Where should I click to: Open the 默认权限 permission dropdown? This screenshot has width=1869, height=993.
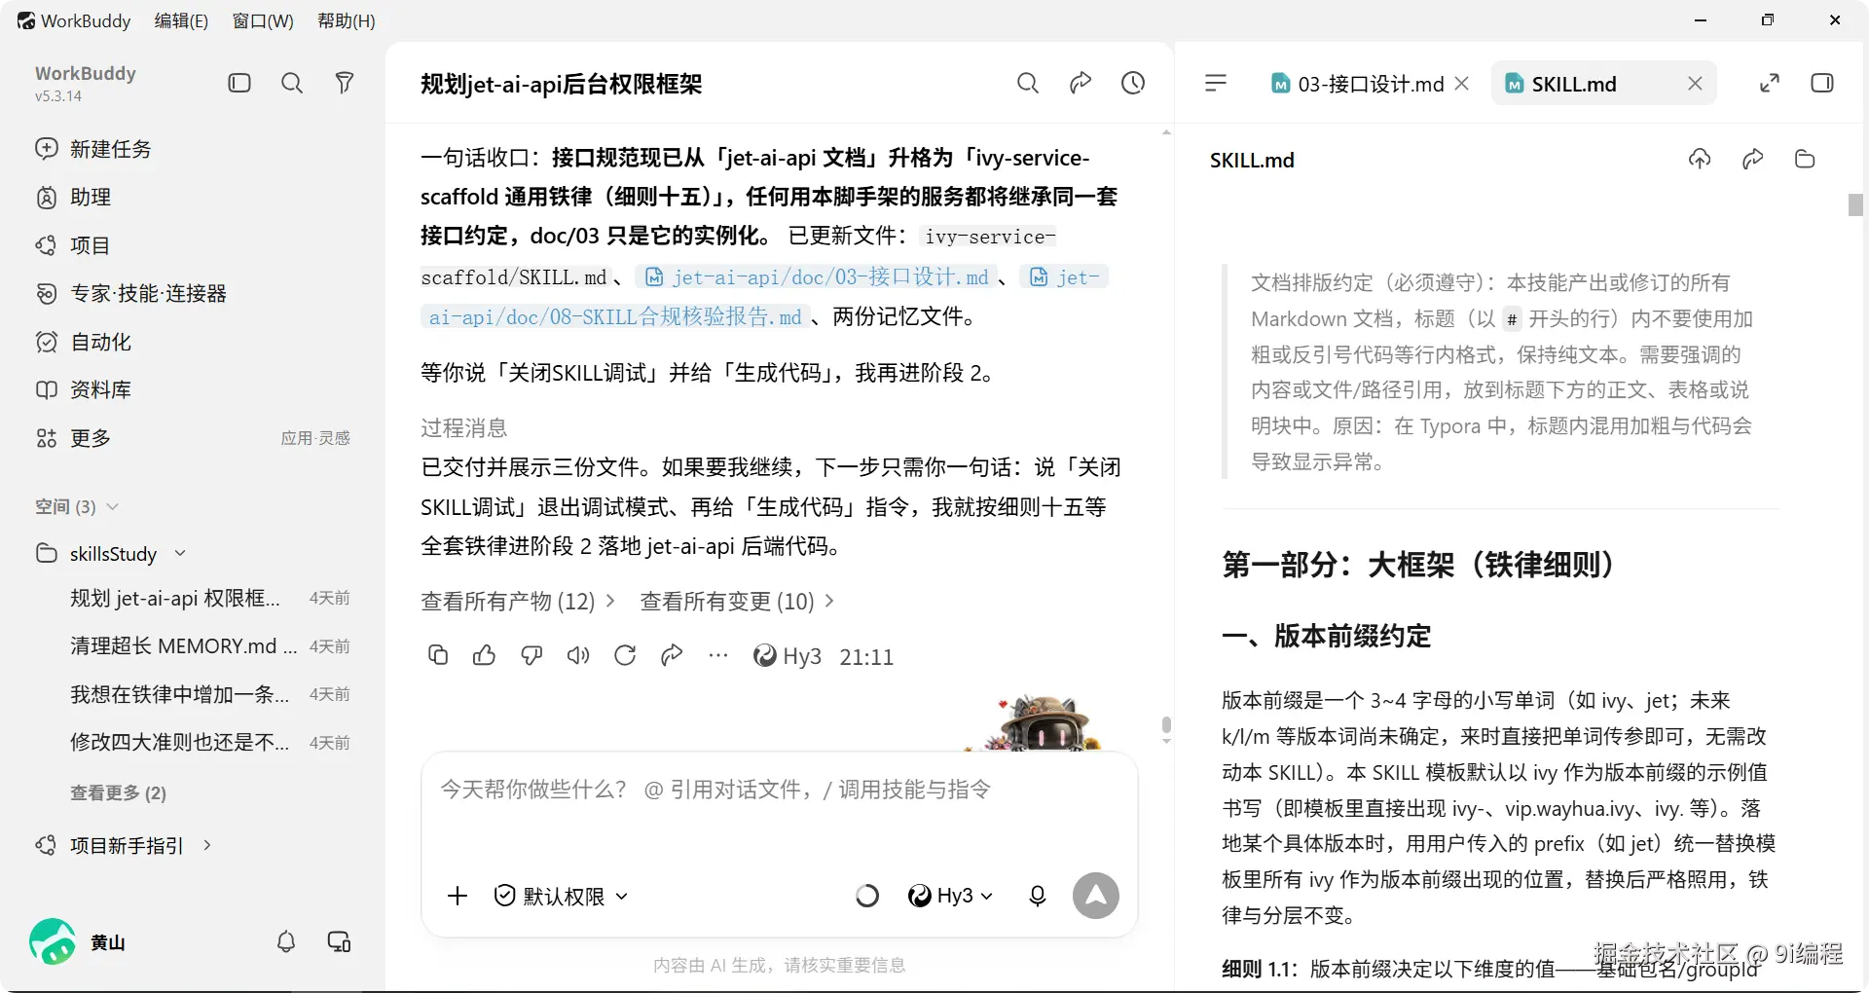click(561, 896)
